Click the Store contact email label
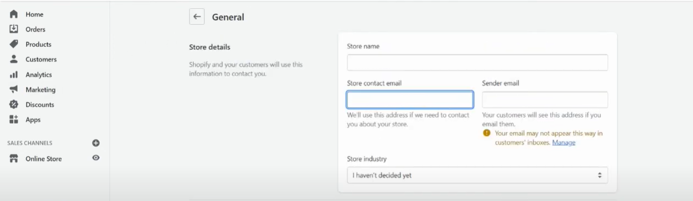 [x=374, y=83]
